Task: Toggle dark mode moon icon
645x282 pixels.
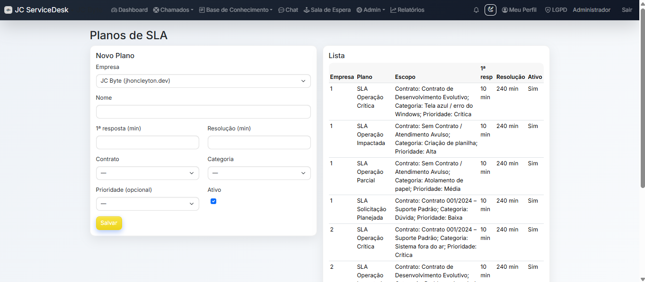Action: 490,10
